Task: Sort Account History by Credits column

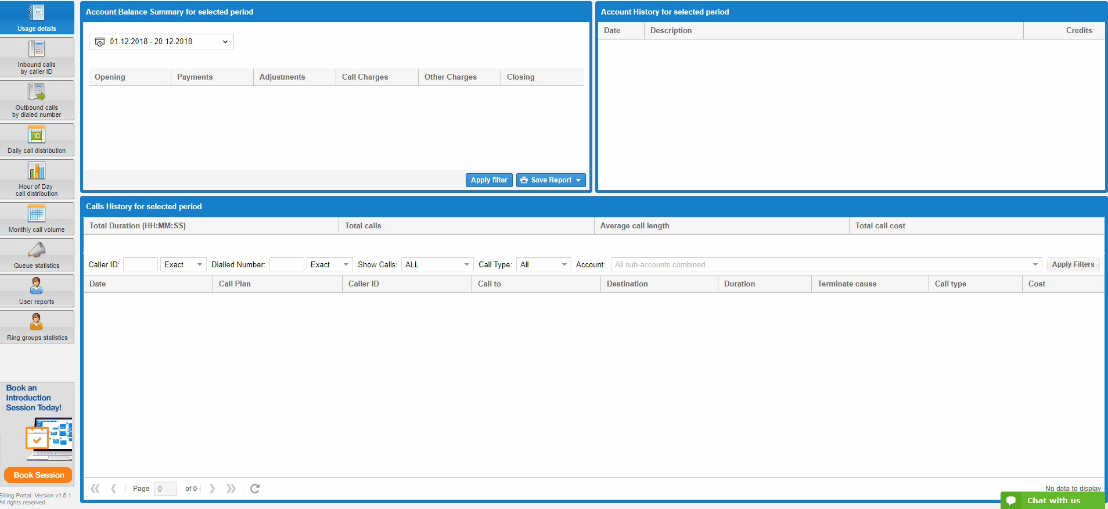Action: point(1064,31)
